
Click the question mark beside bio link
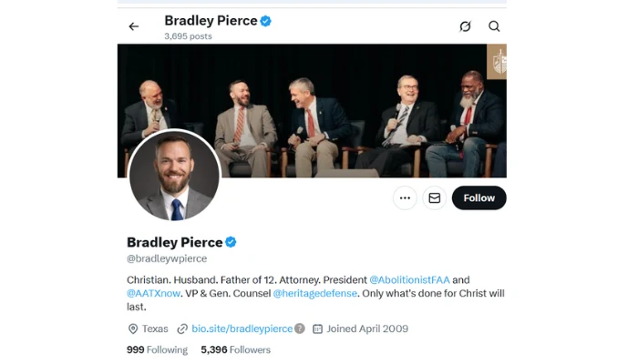(300, 329)
